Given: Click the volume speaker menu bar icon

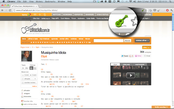Looking at the screenshot, I should click(135, 1).
